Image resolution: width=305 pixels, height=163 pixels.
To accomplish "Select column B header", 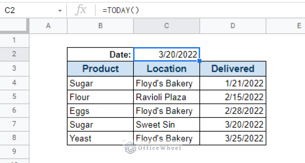I will coord(100,26).
